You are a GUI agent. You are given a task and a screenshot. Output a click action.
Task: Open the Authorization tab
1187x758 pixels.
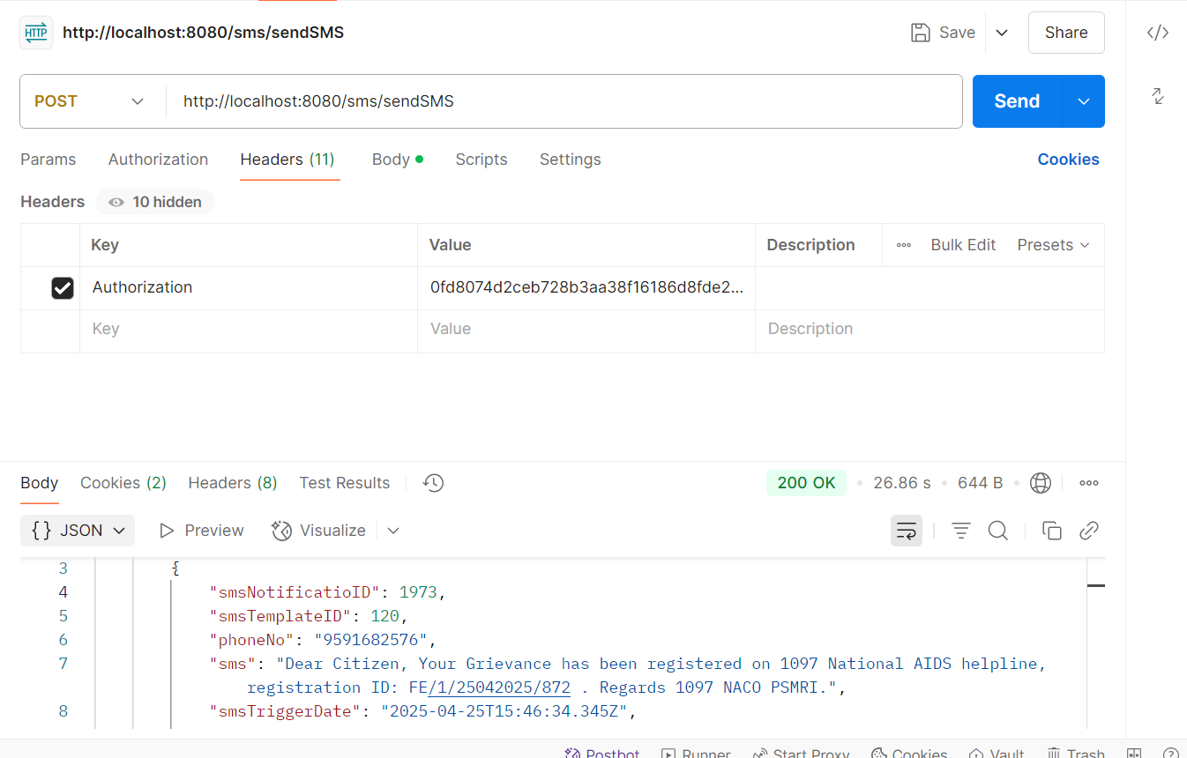158,160
